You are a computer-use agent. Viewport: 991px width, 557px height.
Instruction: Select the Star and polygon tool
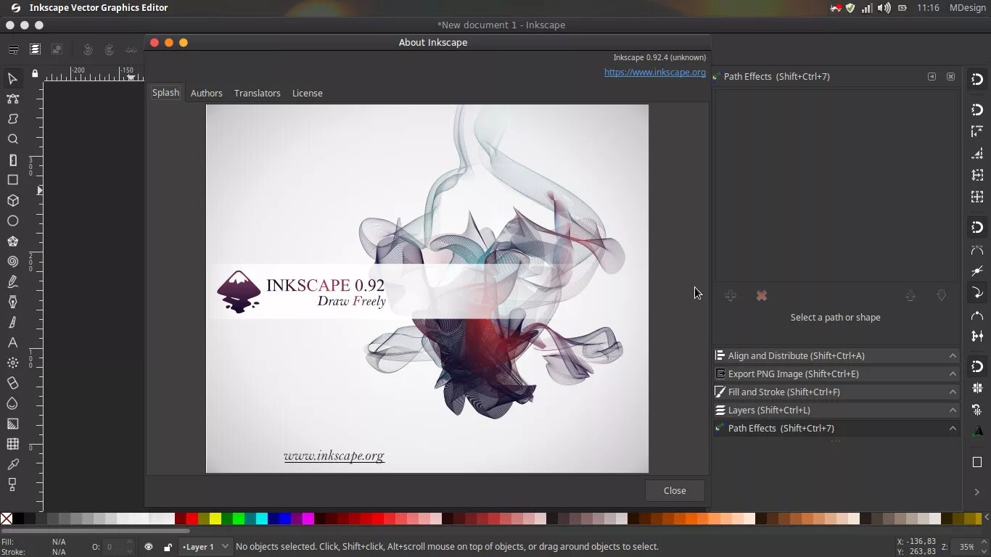pos(12,241)
